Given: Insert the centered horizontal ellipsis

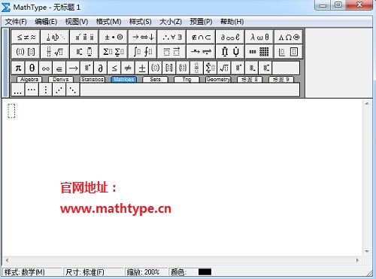Looking at the screenshot, I should tap(32, 89).
